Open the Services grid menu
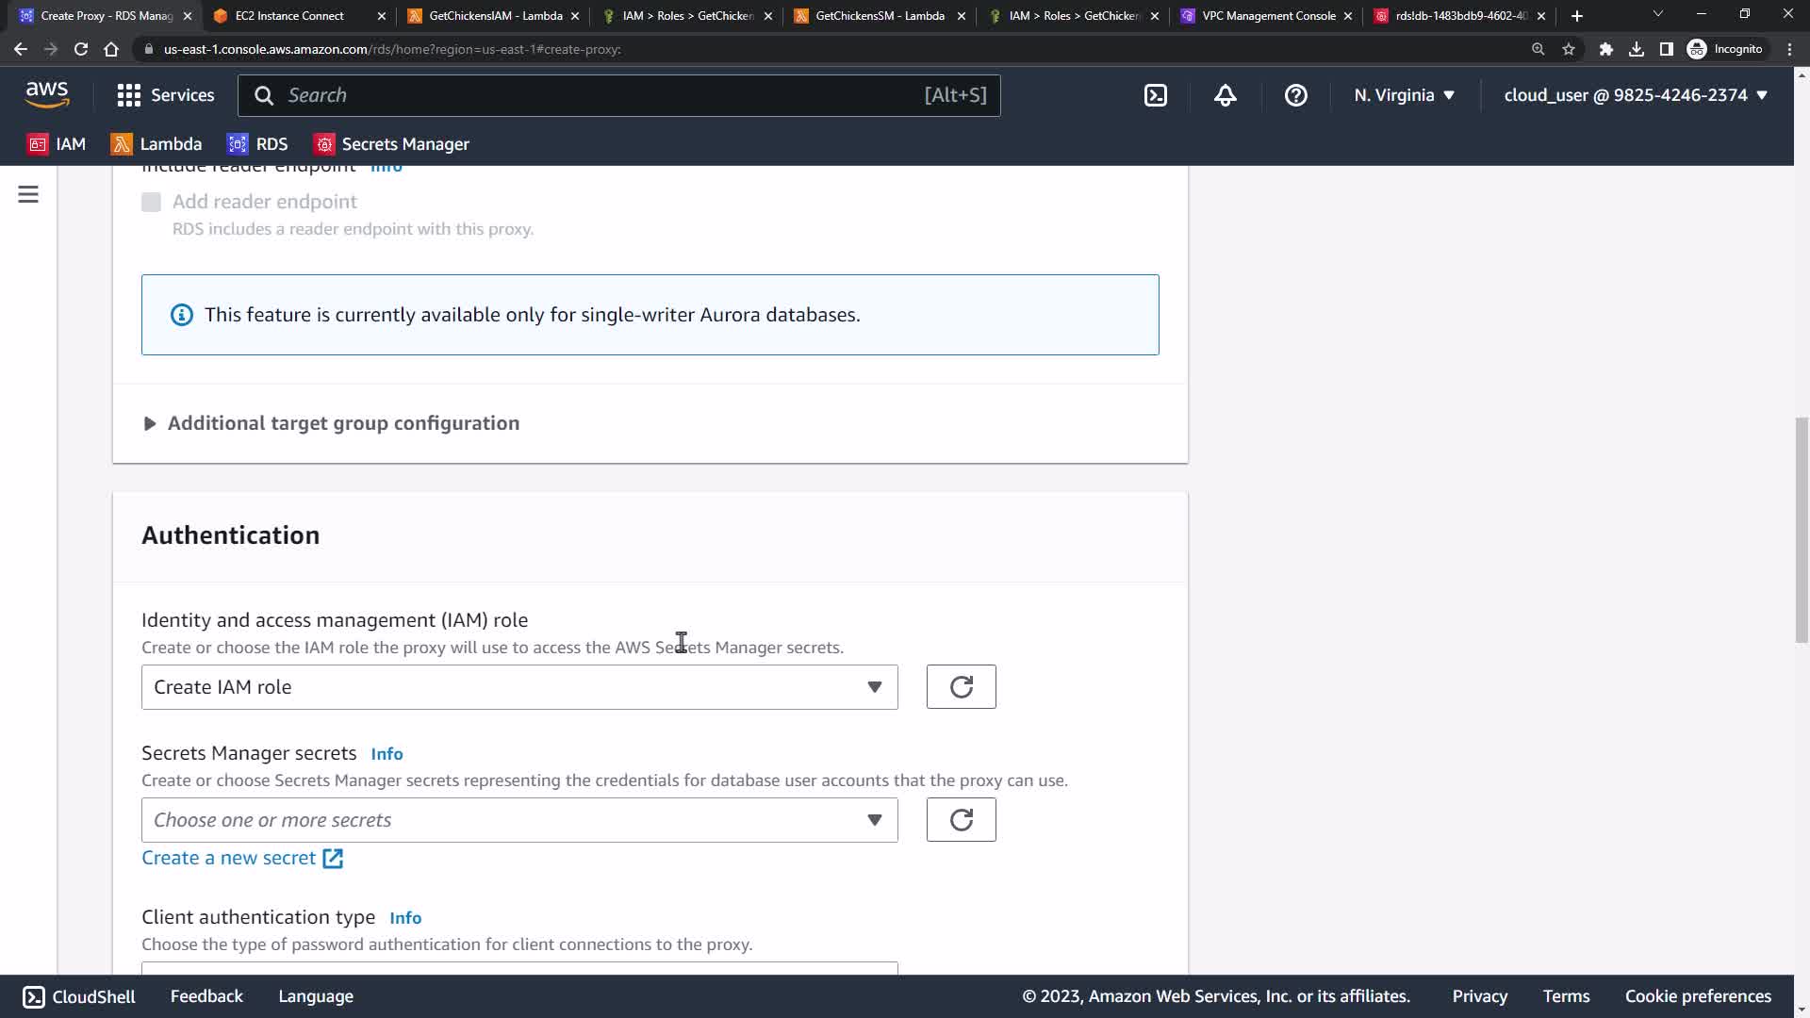This screenshot has width=1810, height=1018. [x=165, y=95]
